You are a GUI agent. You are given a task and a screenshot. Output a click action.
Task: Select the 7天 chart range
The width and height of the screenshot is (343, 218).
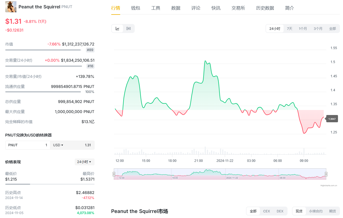(290, 28)
